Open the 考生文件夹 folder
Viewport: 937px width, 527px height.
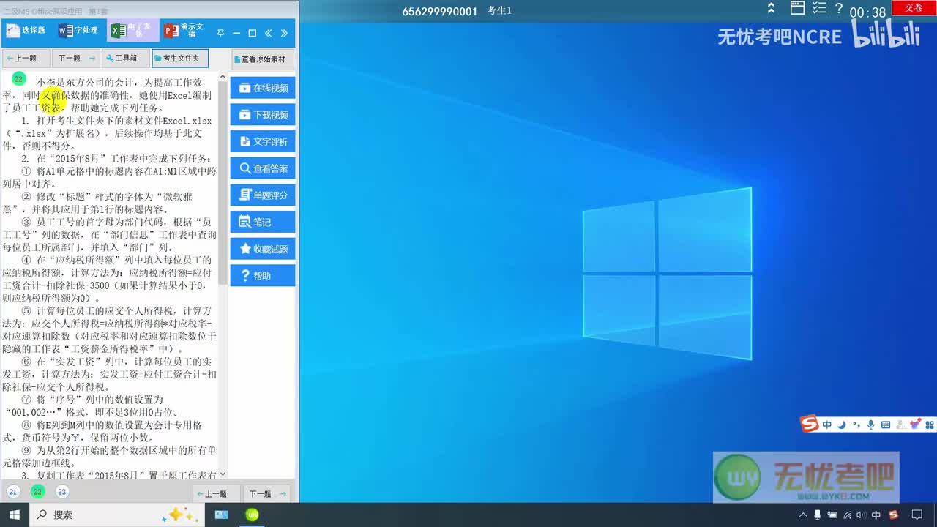180,59
